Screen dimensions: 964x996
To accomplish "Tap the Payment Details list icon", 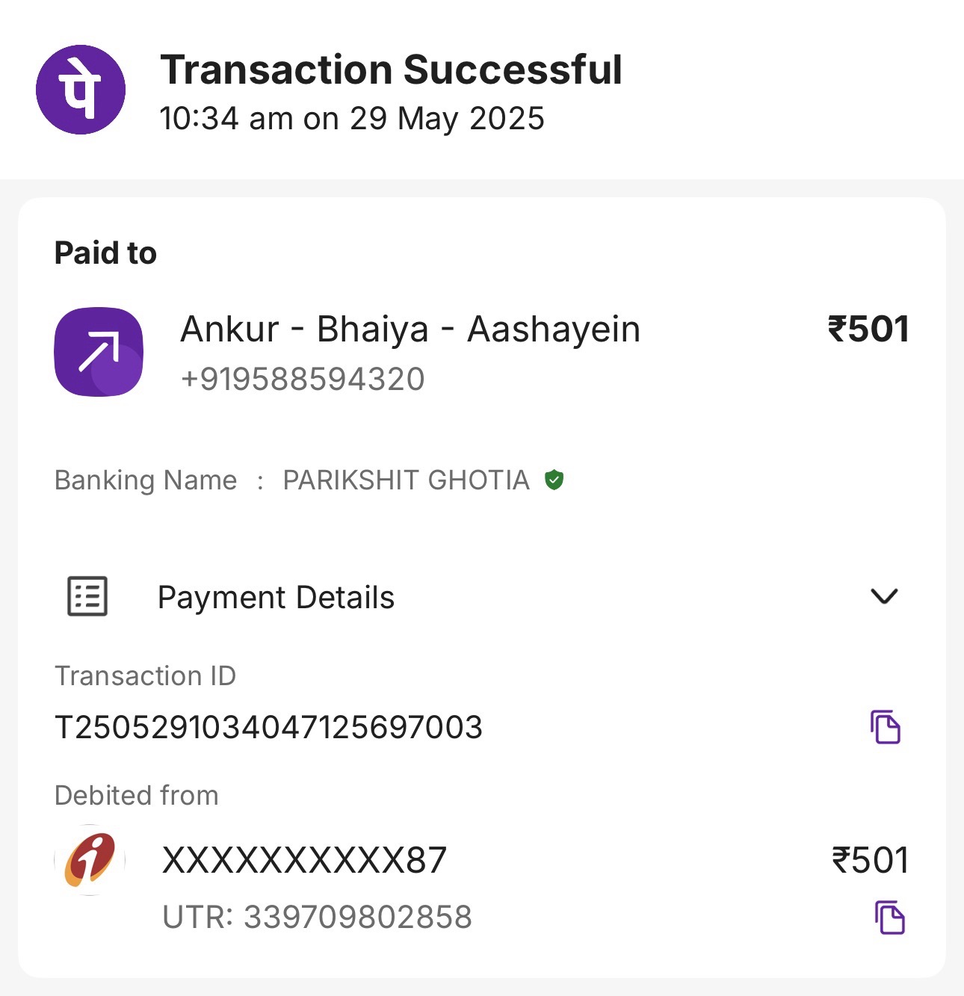I will (87, 596).
